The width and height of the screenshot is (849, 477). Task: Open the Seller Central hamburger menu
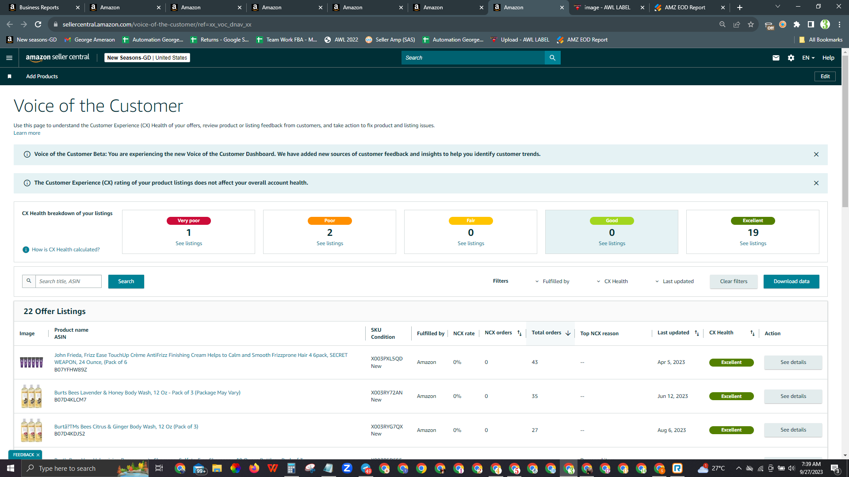9,58
